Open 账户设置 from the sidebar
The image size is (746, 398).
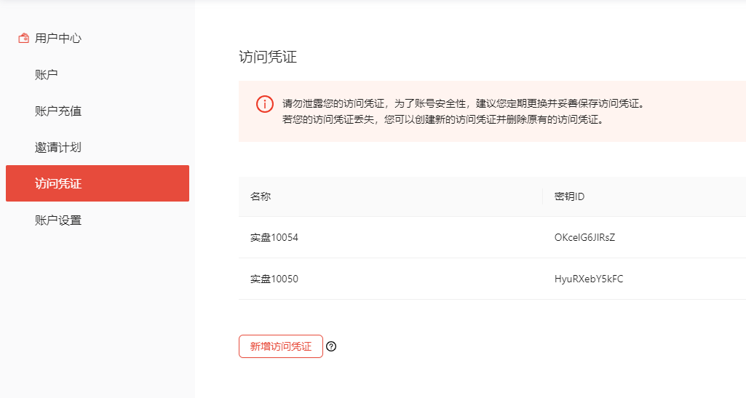coord(58,220)
